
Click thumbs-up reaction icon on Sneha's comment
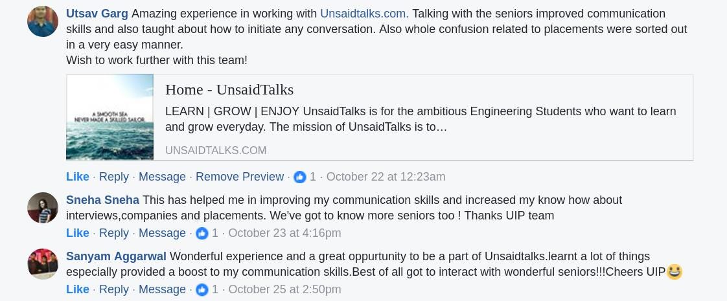[202, 233]
